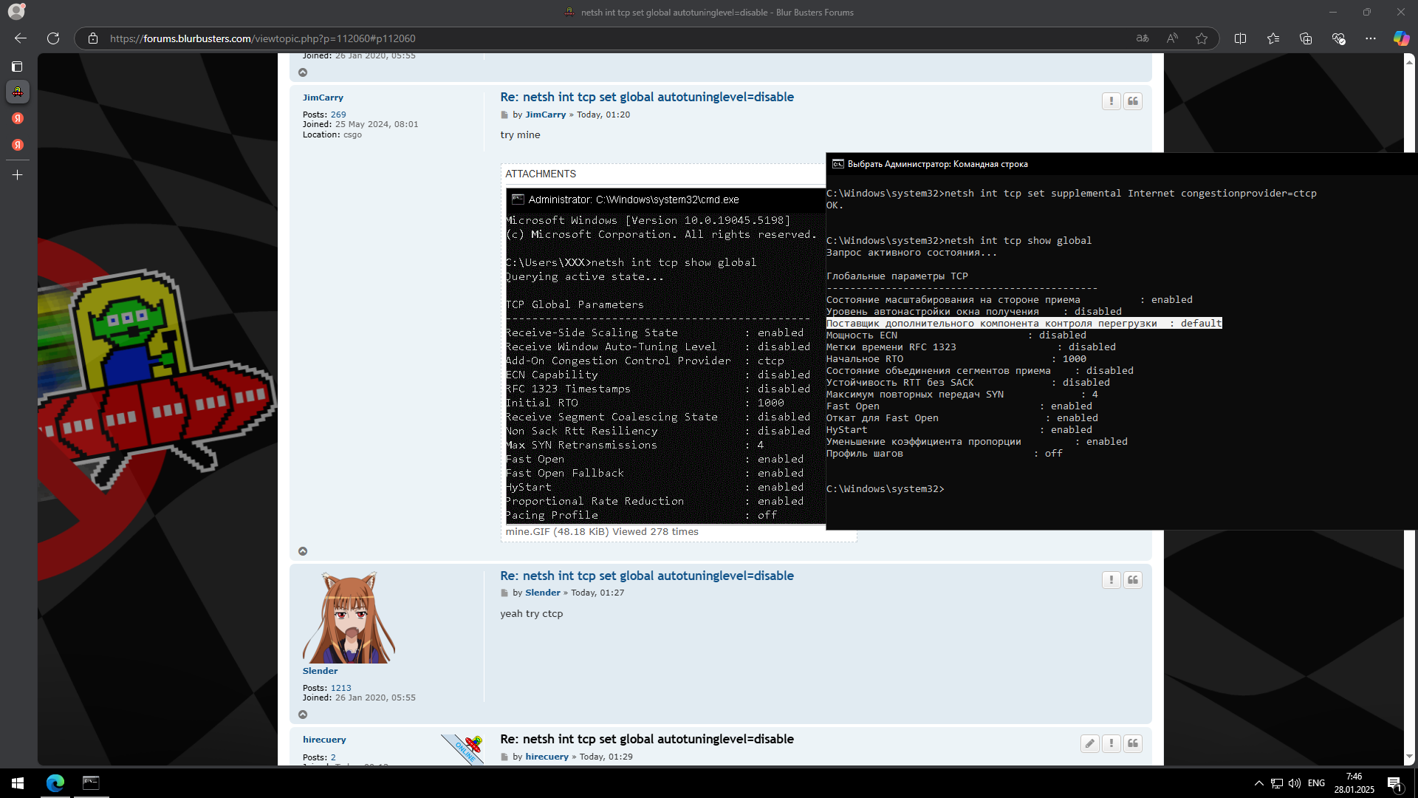This screenshot has height=798, width=1418.
Task: Add page to favorites star
Action: pyautogui.click(x=1202, y=38)
